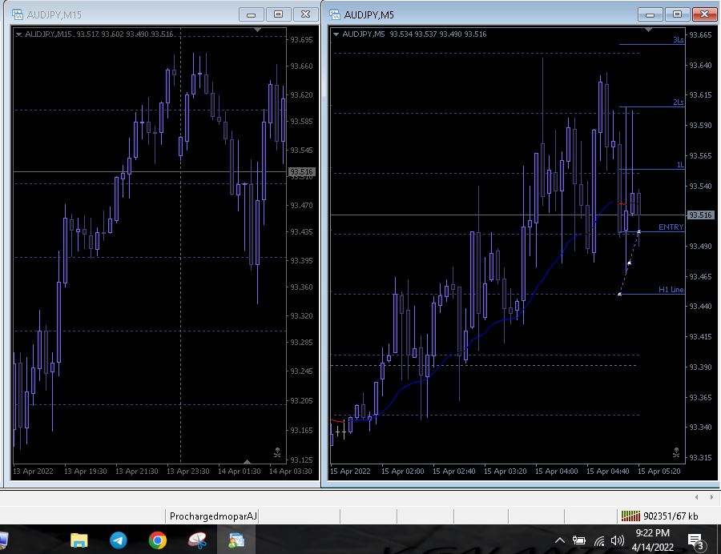The width and height of the screenshot is (721, 554).
Task: Open File Explorer from the taskbar
Action: 79,540
